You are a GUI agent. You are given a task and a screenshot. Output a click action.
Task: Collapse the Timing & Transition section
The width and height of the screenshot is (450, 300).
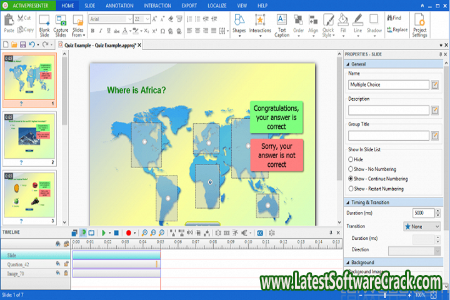click(x=348, y=202)
